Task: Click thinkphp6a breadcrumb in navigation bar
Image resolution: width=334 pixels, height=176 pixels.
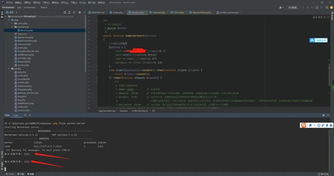Action: pyautogui.click(x=8, y=7)
